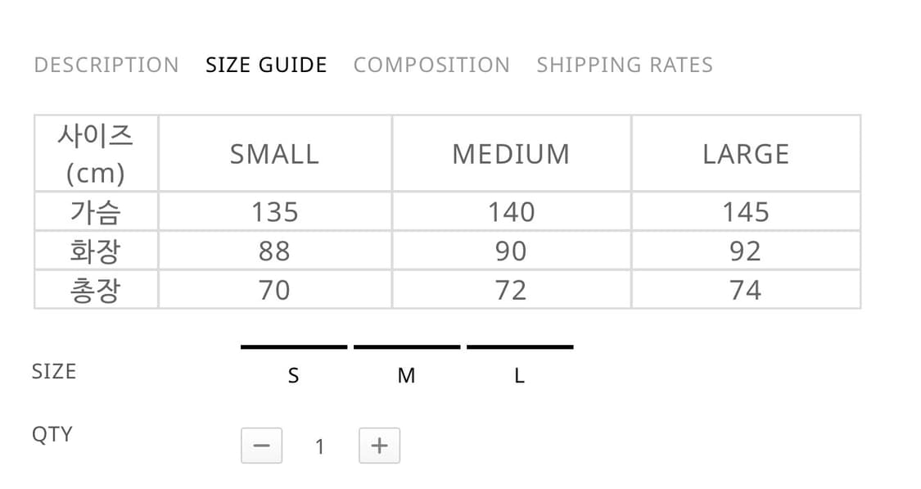Click the MEDIUM column header
Screen dimensions: 921x489
point(511,154)
